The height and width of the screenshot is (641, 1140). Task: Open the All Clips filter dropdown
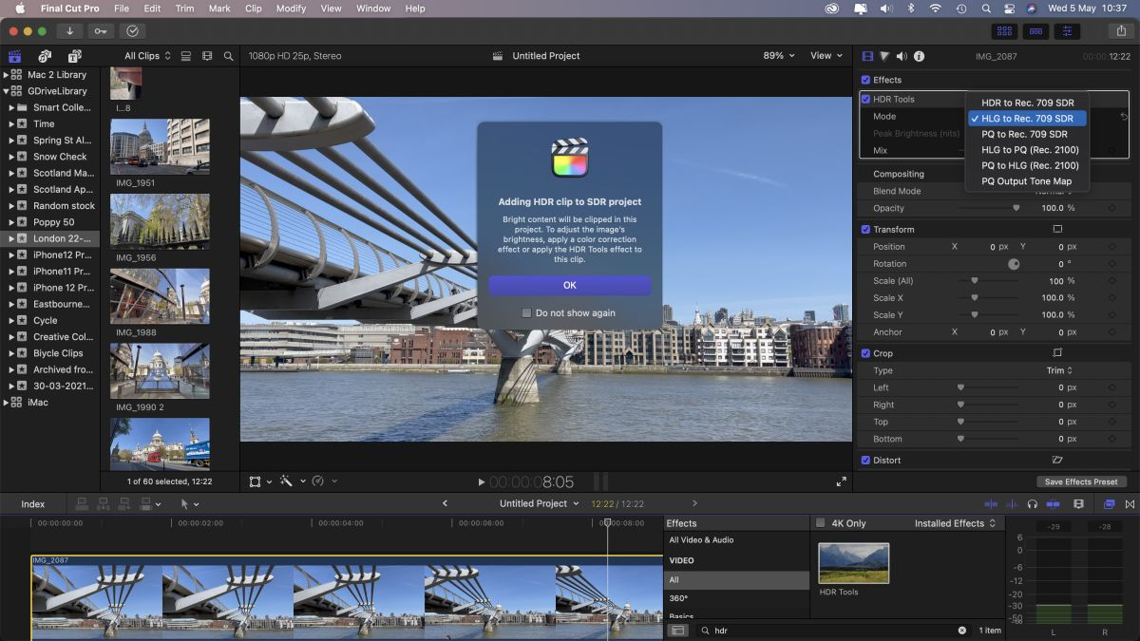coord(148,56)
